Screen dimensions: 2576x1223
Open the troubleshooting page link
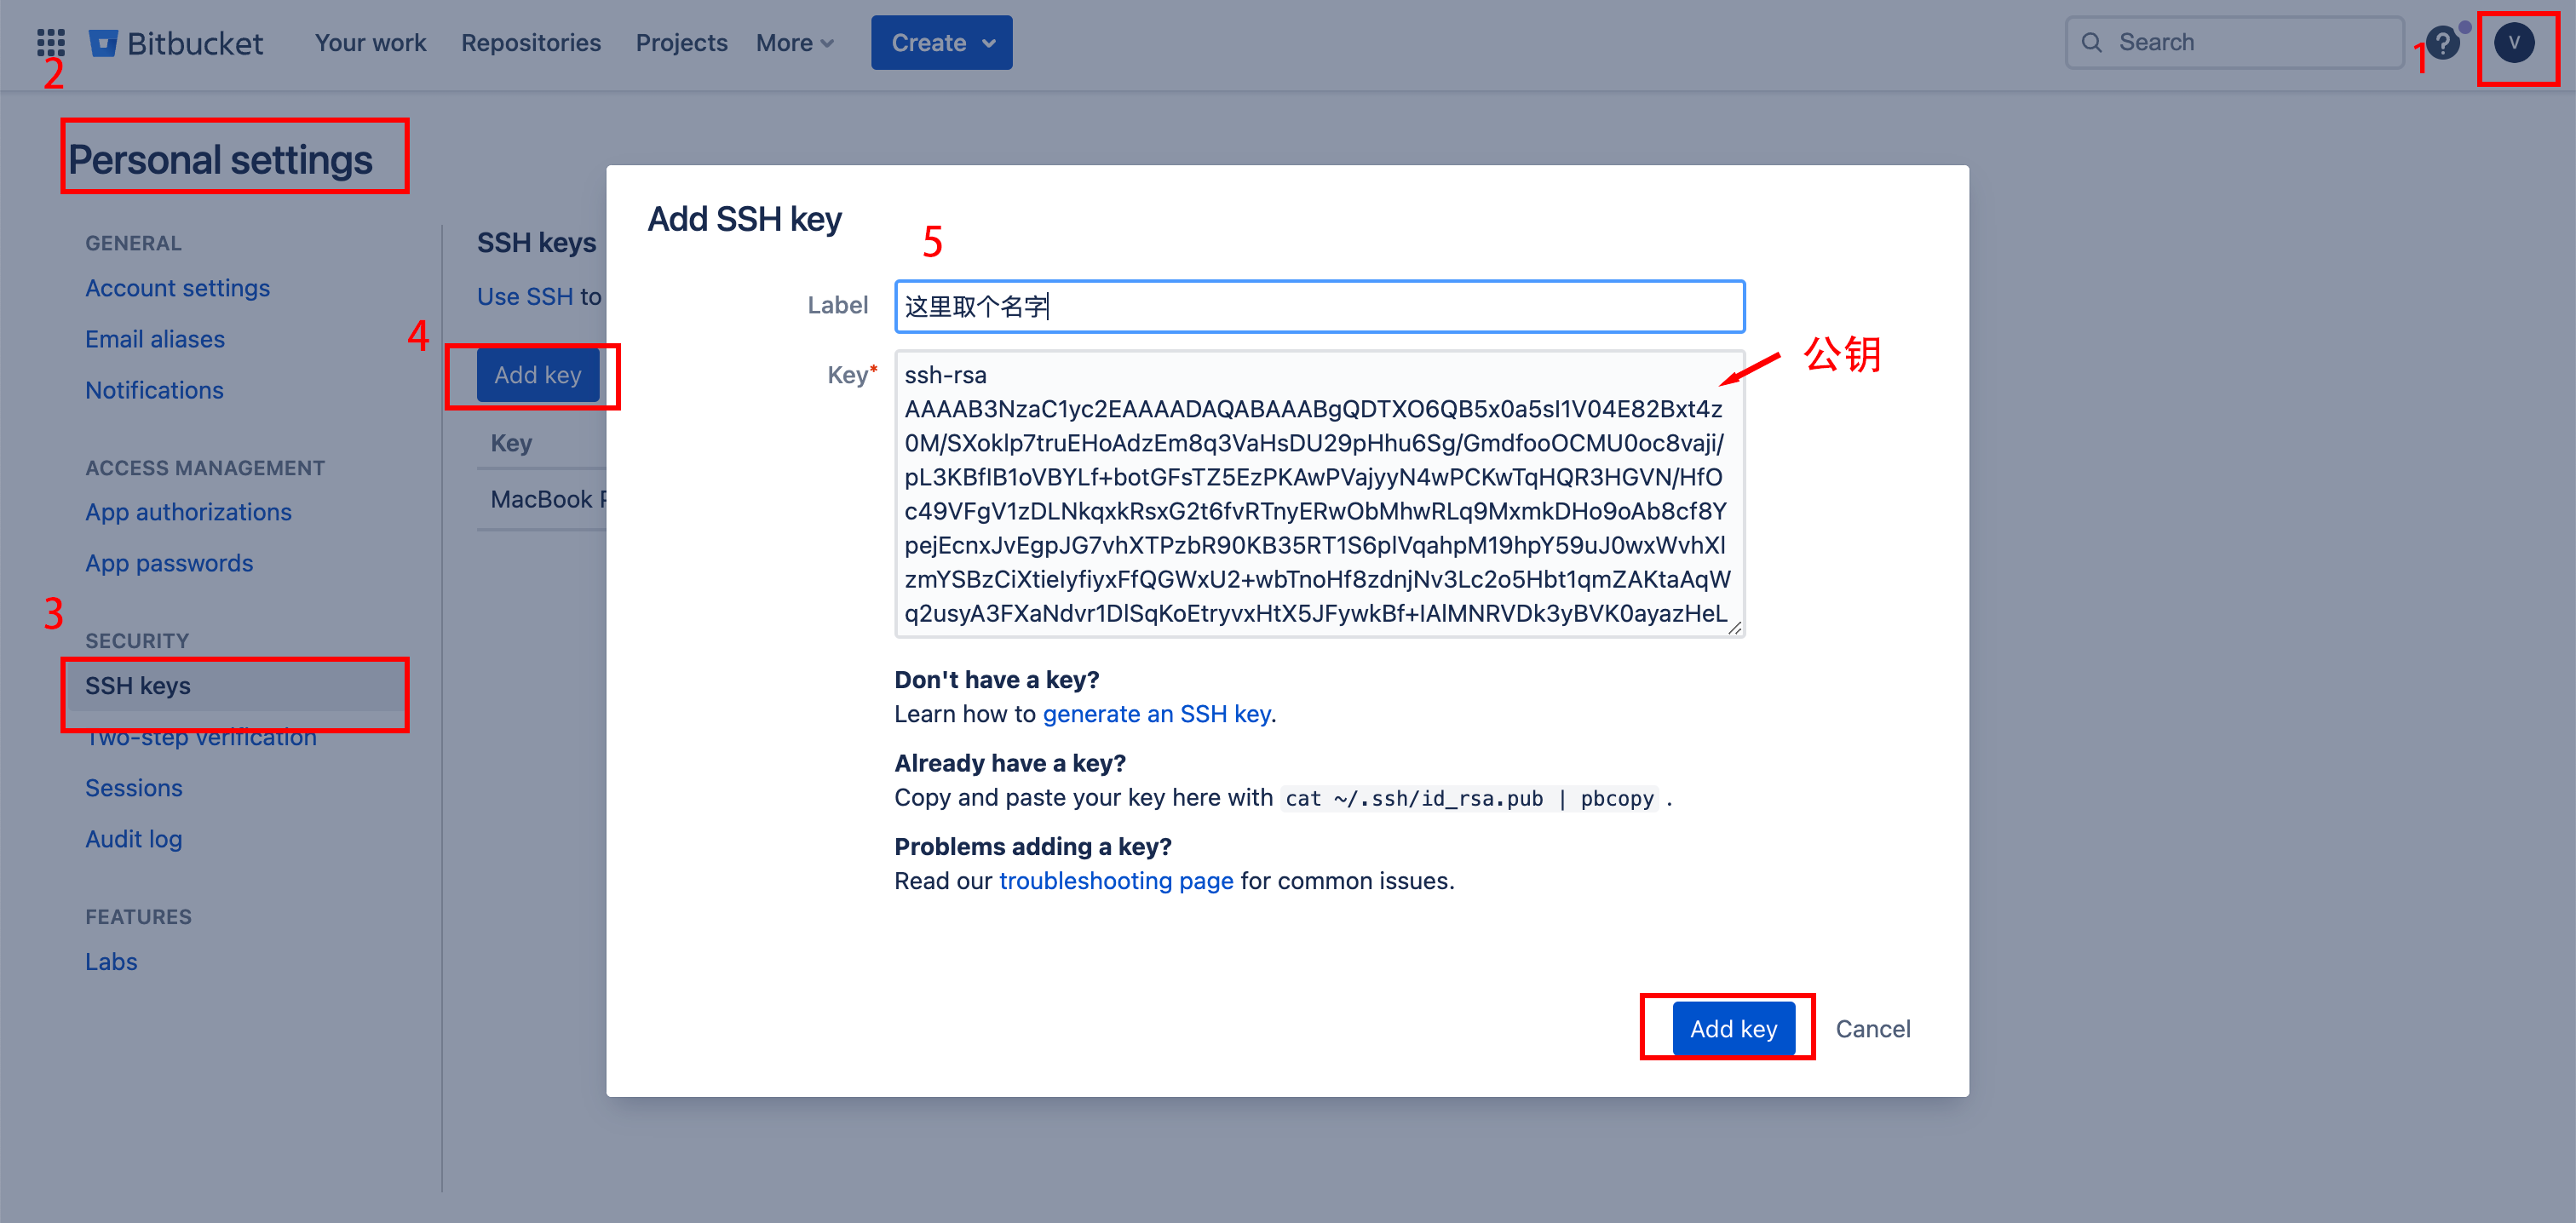(x=1116, y=881)
